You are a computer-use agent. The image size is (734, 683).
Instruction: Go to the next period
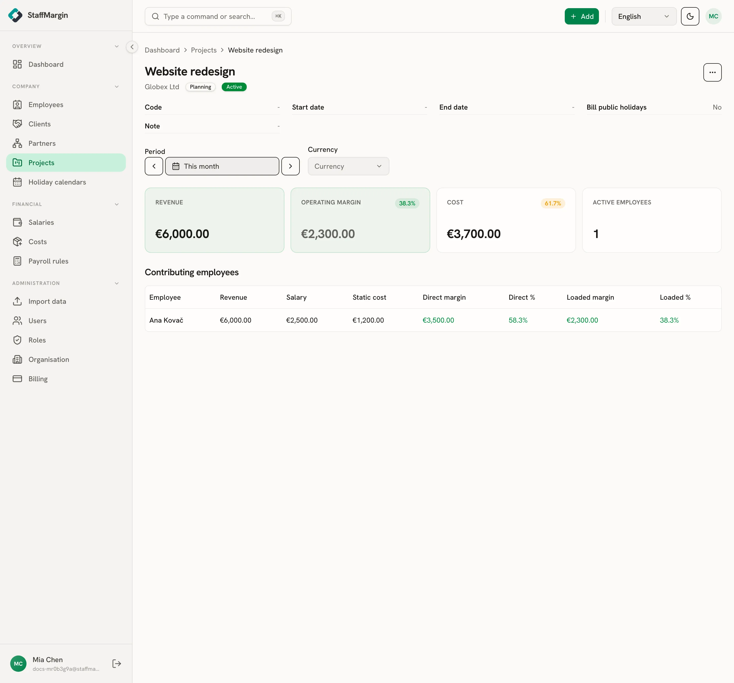pyautogui.click(x=290, y=166)
